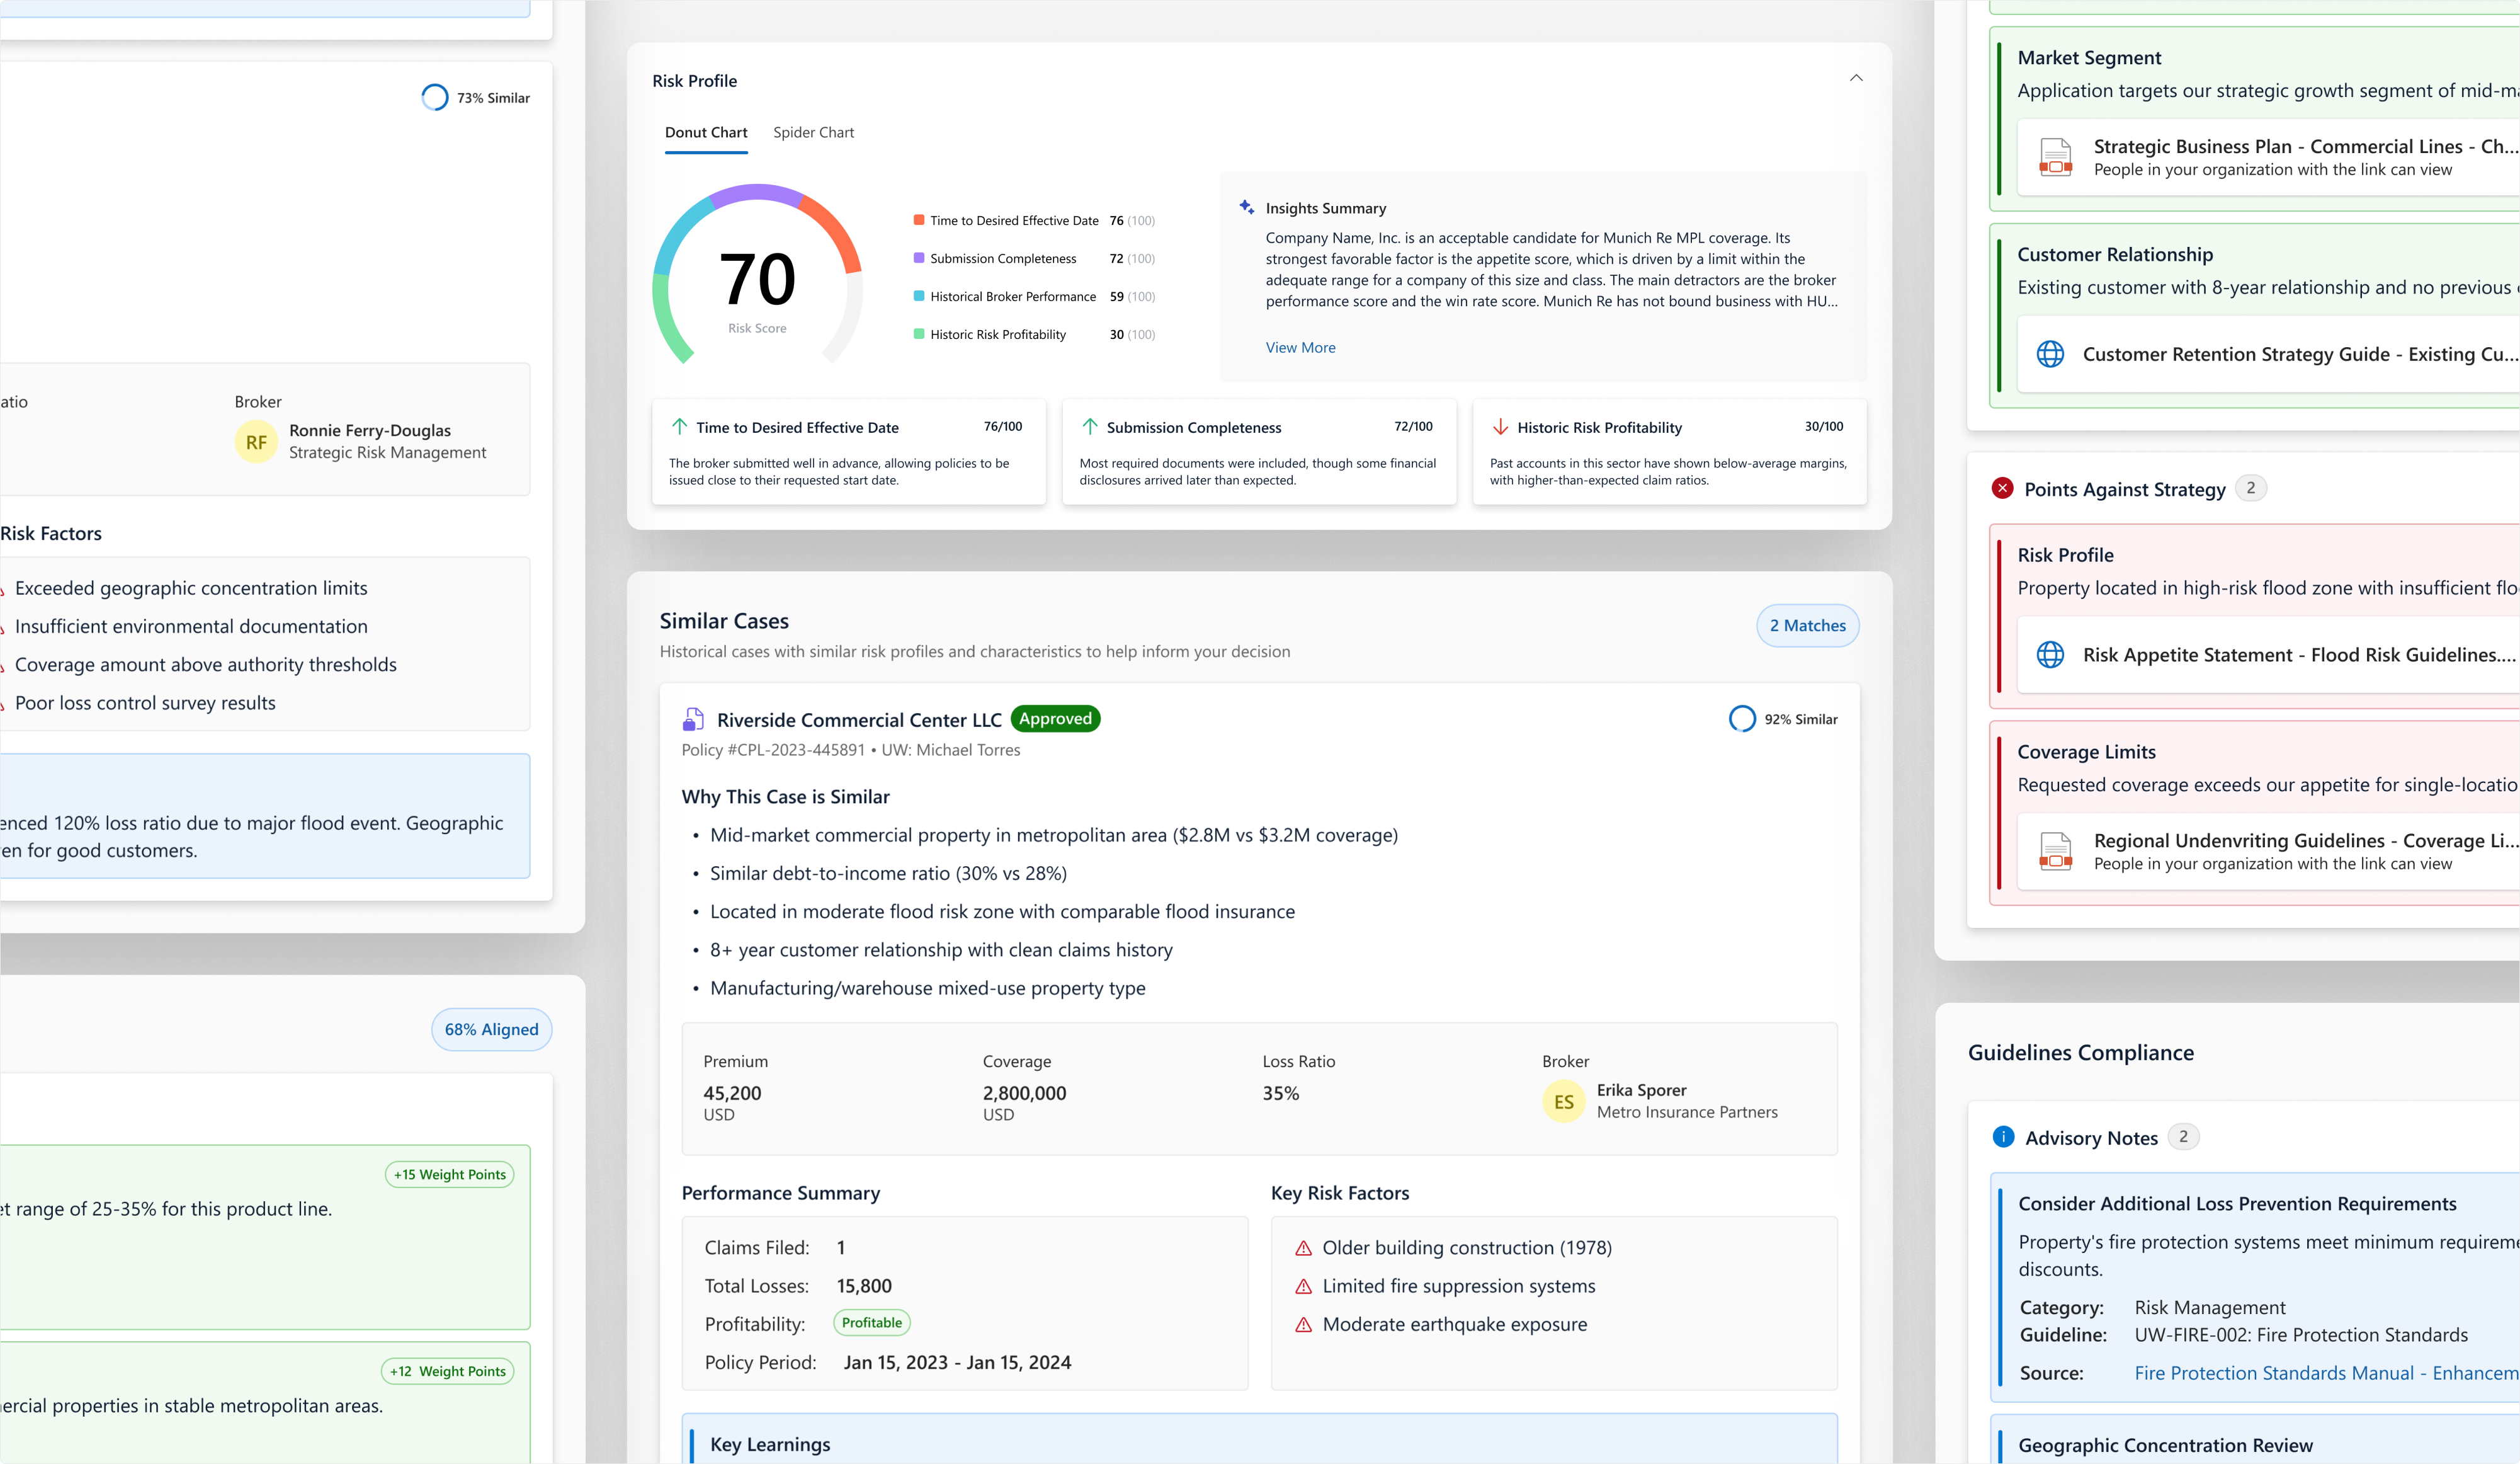The image size is (2520, 1464).
Task: Open the Historic Risk Profitability score card
Action: (1668, 452)
